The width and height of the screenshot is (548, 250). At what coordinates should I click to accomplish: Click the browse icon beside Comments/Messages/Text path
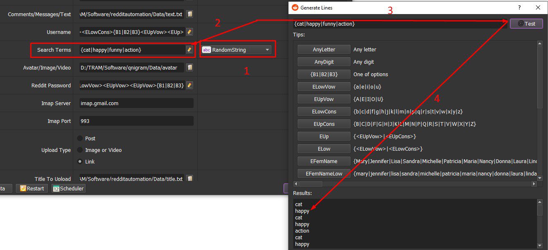pyautogui.click(x=190, y=14)
